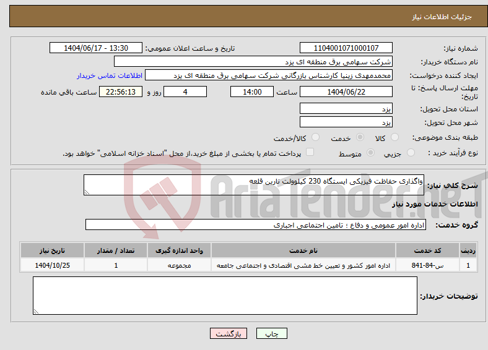Select the جزیی purchase type radio
Image resolution: width=488 pixels, height=350 pixels.
[x=411, y=152]
